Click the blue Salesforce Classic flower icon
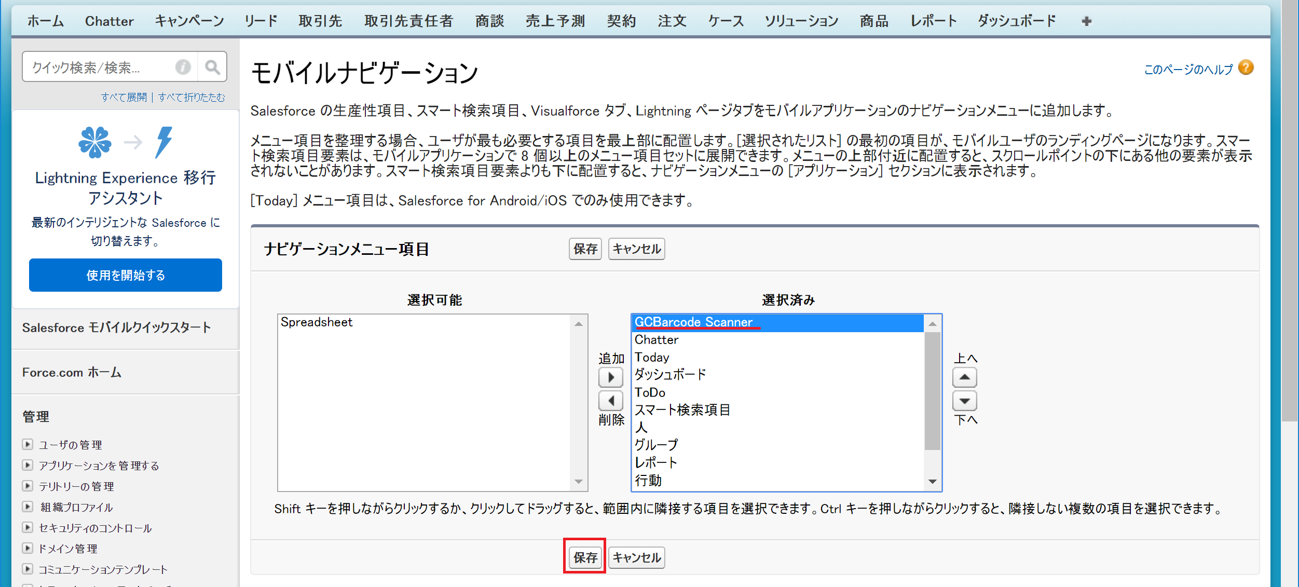The width and height of the screenshot is (1299, 587). (x=95, y=142)
